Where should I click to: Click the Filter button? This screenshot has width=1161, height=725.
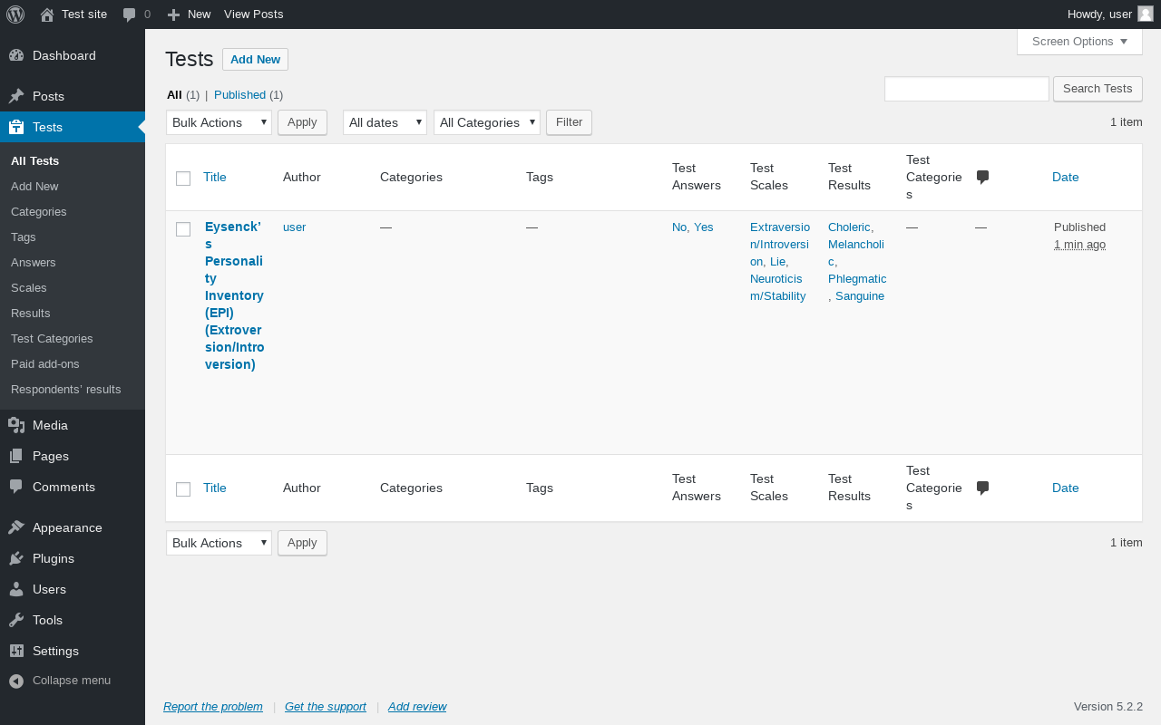click(569, 122)
